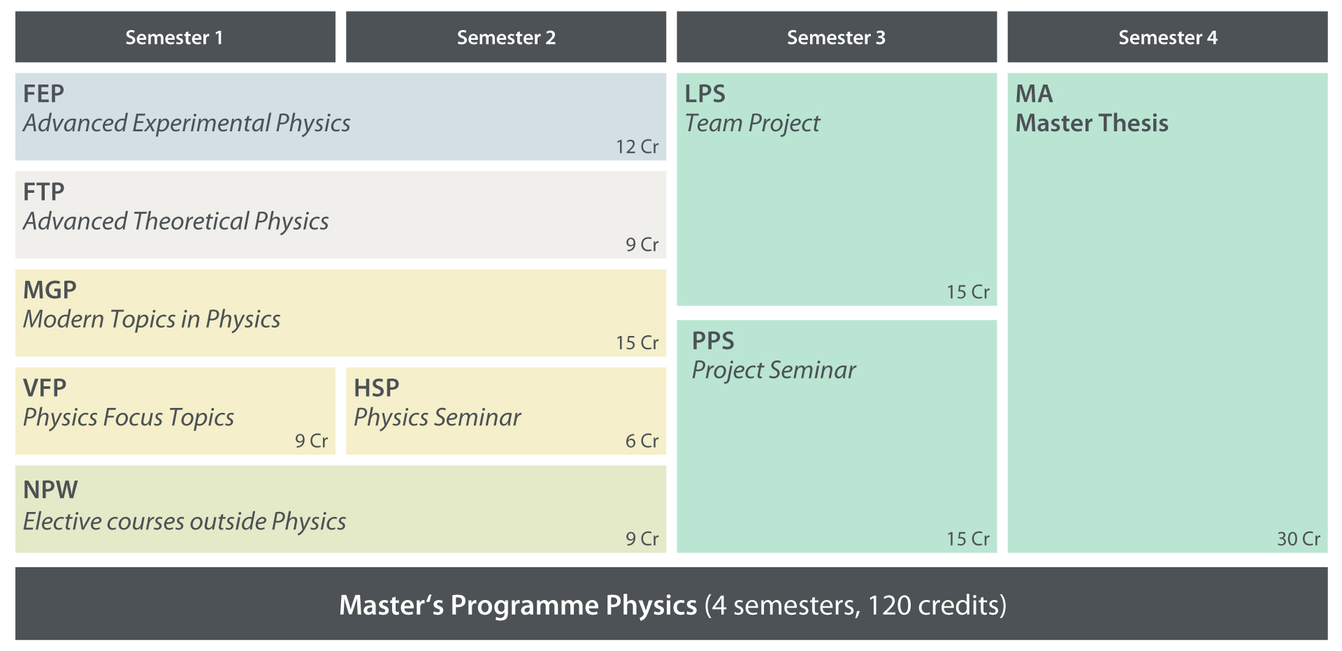Click VFP Physics Focus Topics block
Screen dimensions: 1342x651
click(x=175, y=411)
